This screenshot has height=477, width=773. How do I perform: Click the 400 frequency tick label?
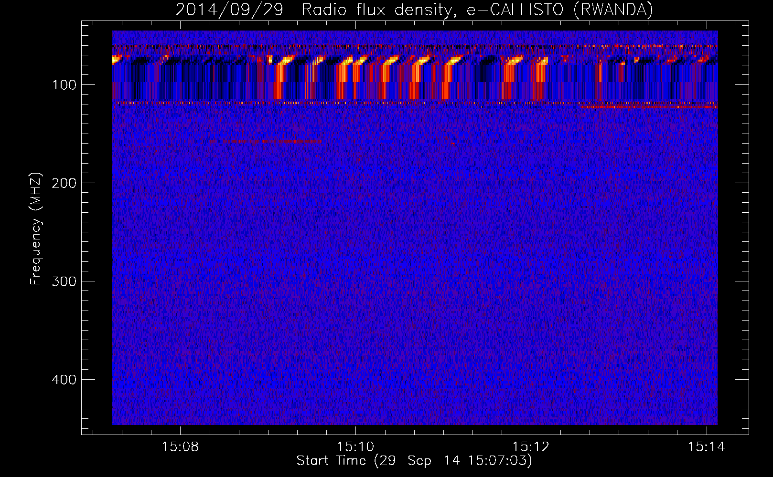coord(64,380)
